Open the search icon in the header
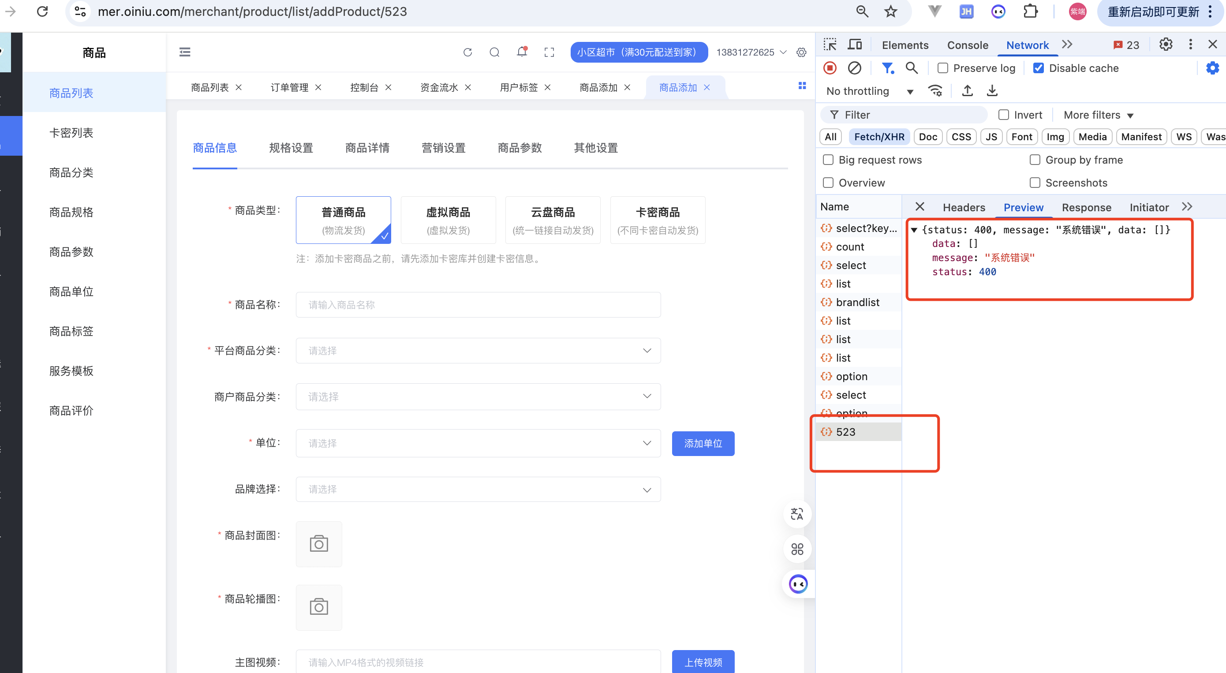The width and height of the screenshot is (1226, 673). (494, 52)
